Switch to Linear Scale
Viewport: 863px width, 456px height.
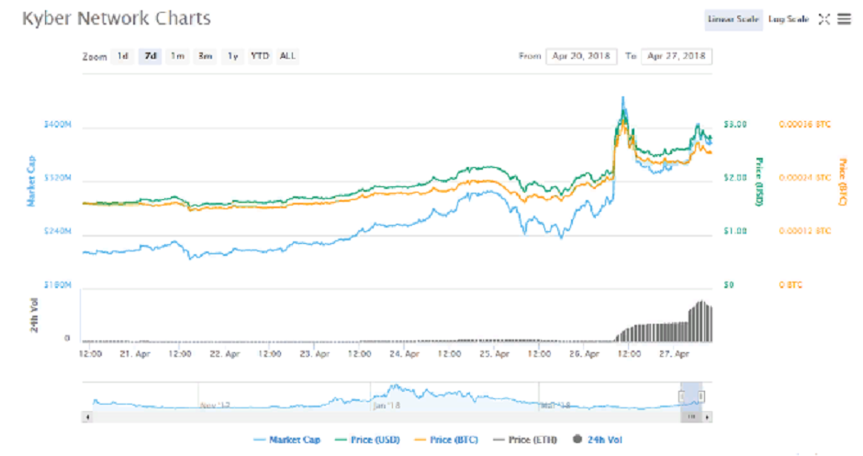click(x=734, y=19)
